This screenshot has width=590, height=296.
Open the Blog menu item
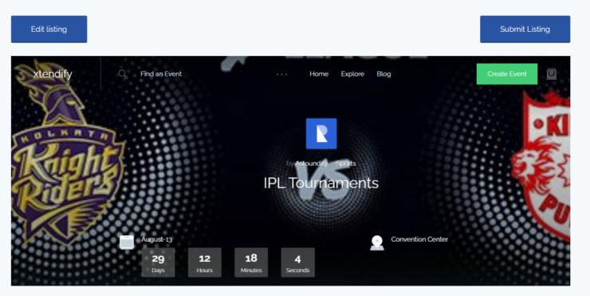383,74
